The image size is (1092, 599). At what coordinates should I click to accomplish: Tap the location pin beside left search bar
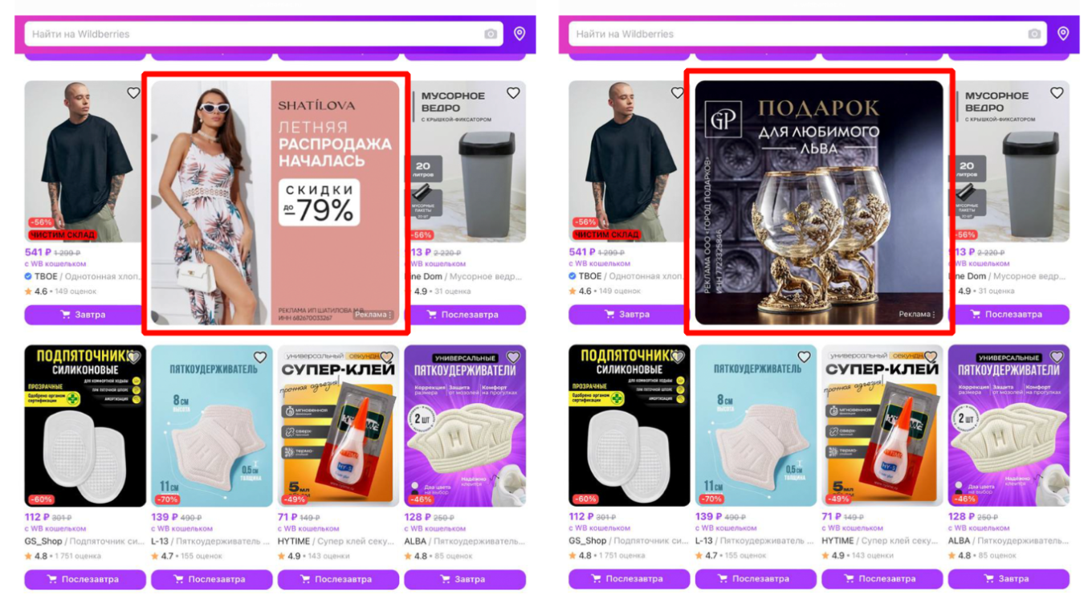point(520,34)
